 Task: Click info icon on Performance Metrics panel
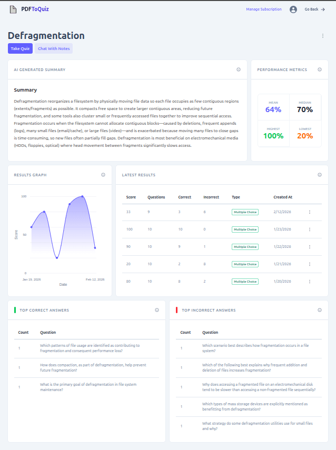click(320, 69)
